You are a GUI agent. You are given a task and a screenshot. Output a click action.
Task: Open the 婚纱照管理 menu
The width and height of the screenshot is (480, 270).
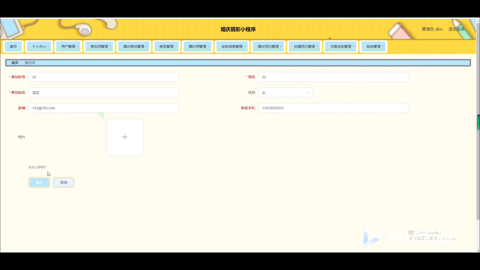point(197,46)
